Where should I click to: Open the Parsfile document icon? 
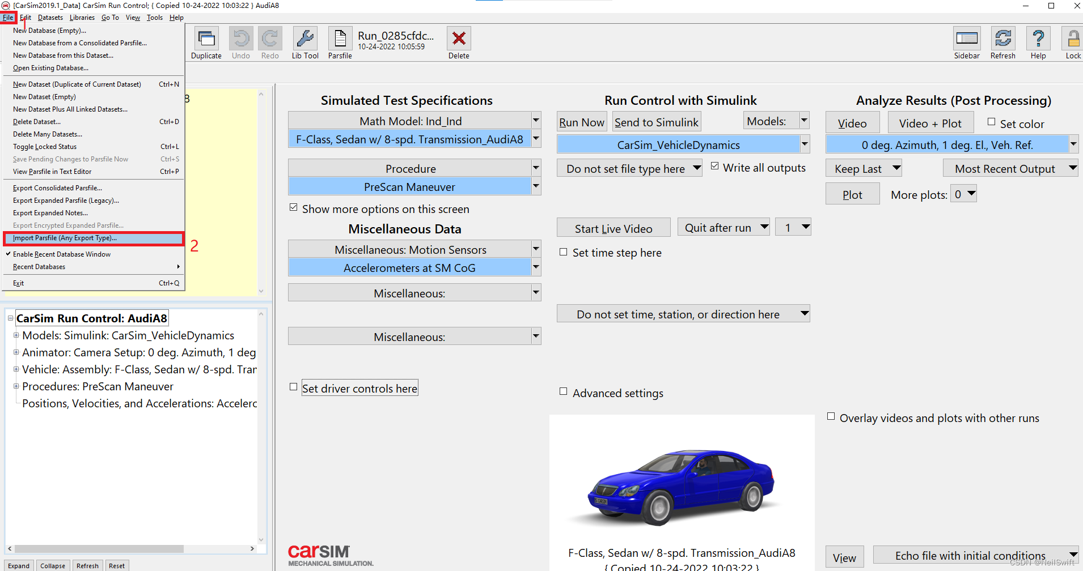coord(340,39)
